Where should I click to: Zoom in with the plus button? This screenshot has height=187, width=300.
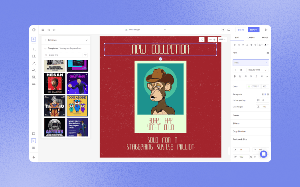coord(215,40)
